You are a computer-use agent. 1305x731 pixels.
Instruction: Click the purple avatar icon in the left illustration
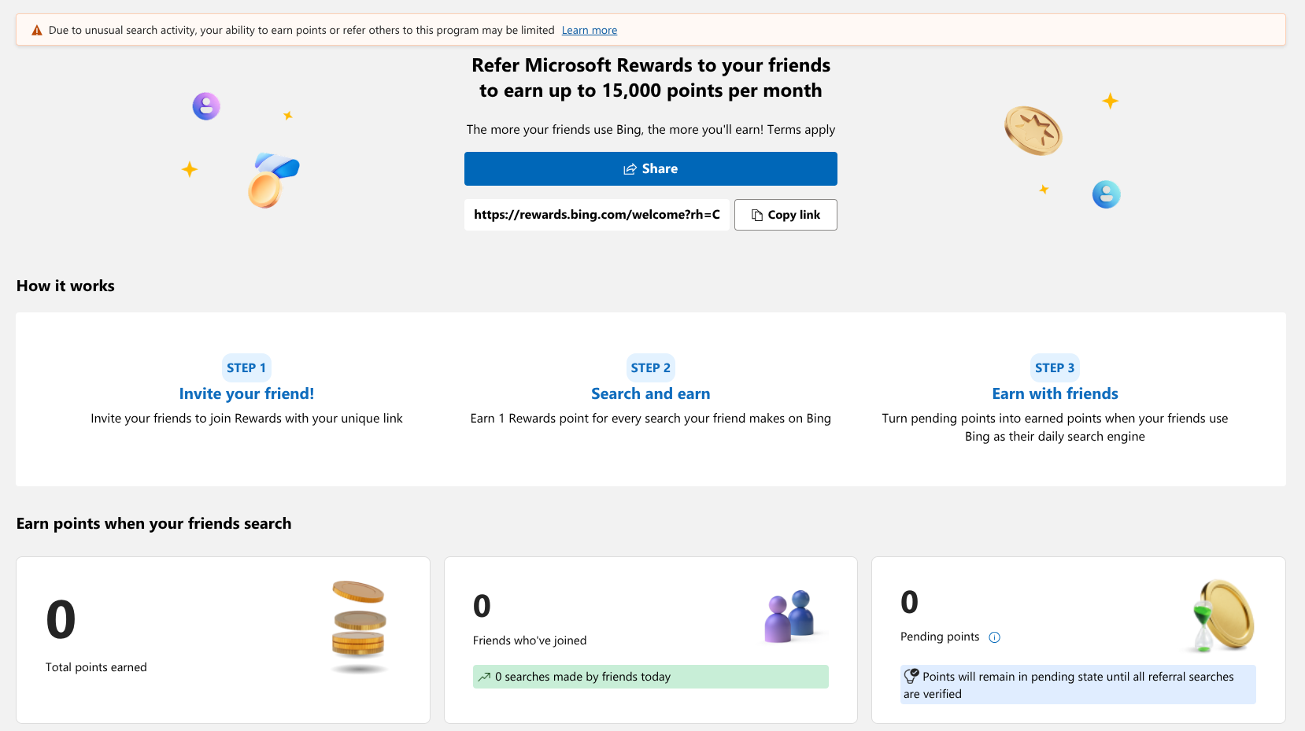tap(205, 105)
